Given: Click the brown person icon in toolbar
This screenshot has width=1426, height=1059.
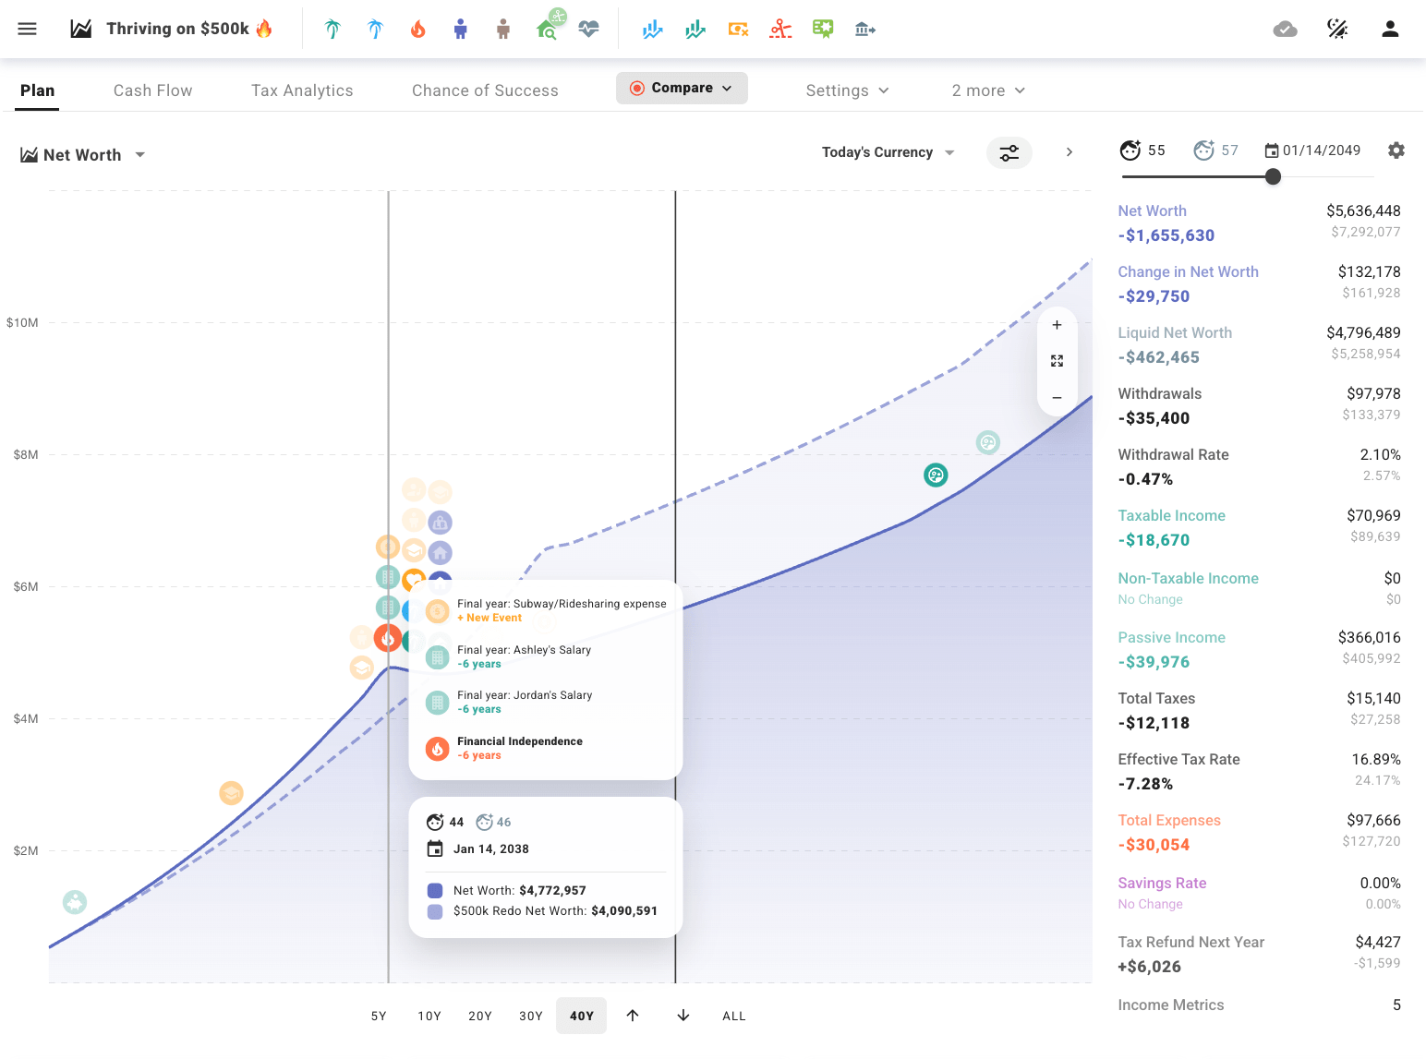Looking at the screenshot, I should tap(502, 29).
